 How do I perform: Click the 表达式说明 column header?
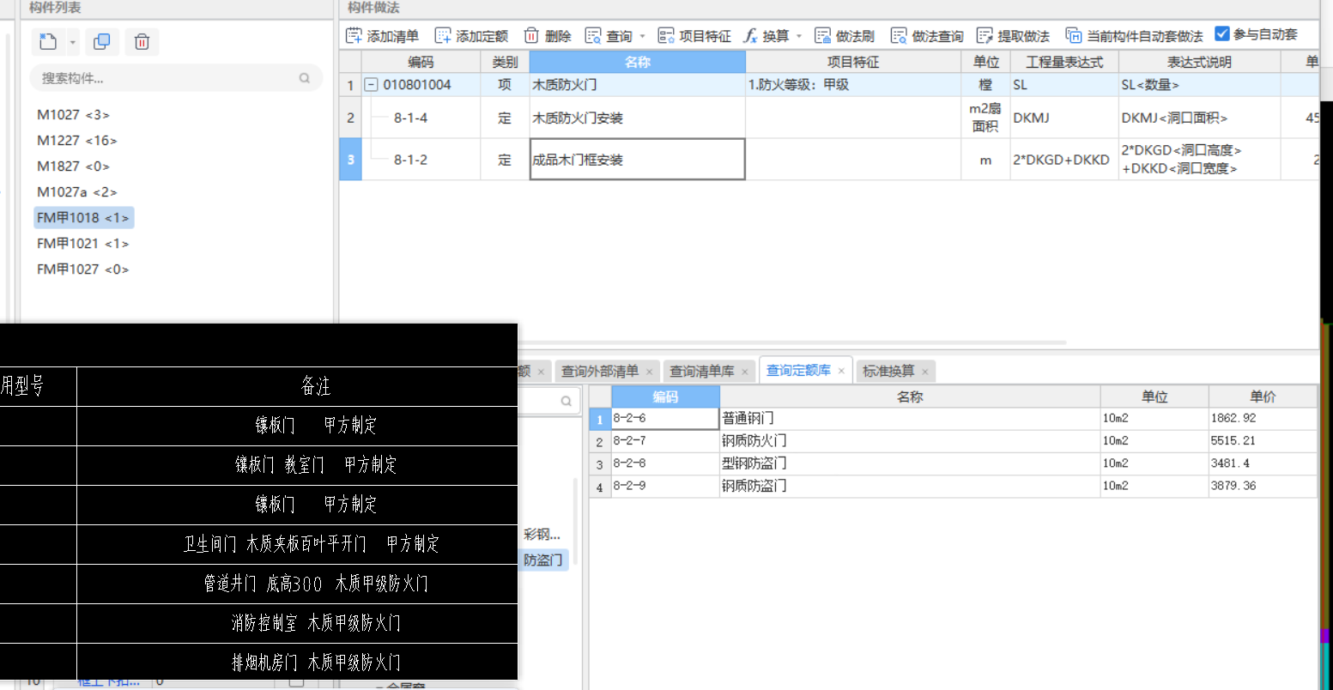click(1199, 62)
